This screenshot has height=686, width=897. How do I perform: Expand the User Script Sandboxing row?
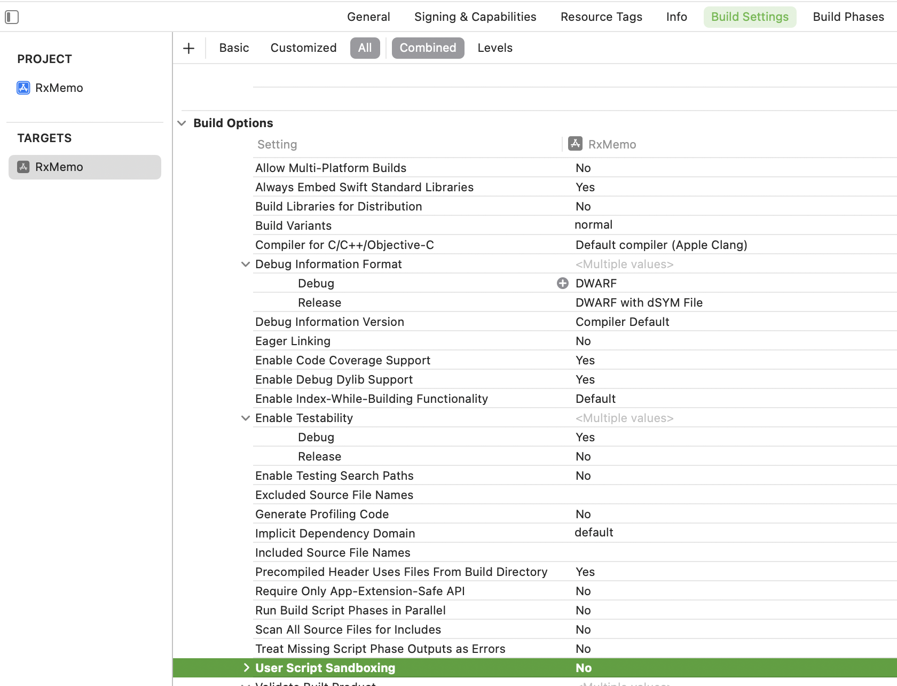pos(246,668)
